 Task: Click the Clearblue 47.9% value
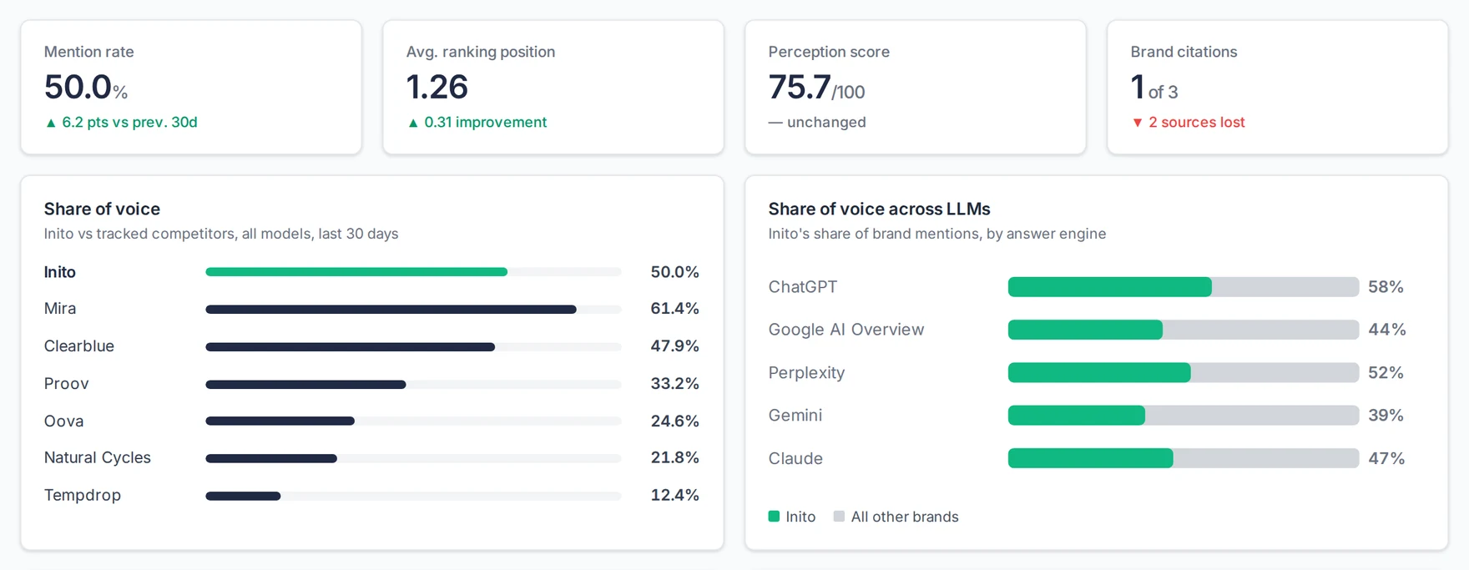[x=674, y=346]
